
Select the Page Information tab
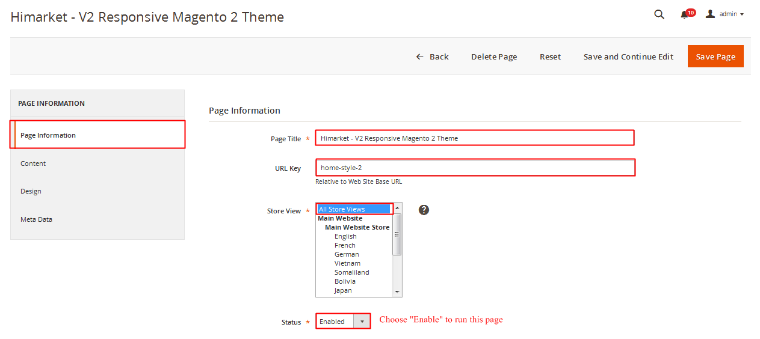coord(97,135)
